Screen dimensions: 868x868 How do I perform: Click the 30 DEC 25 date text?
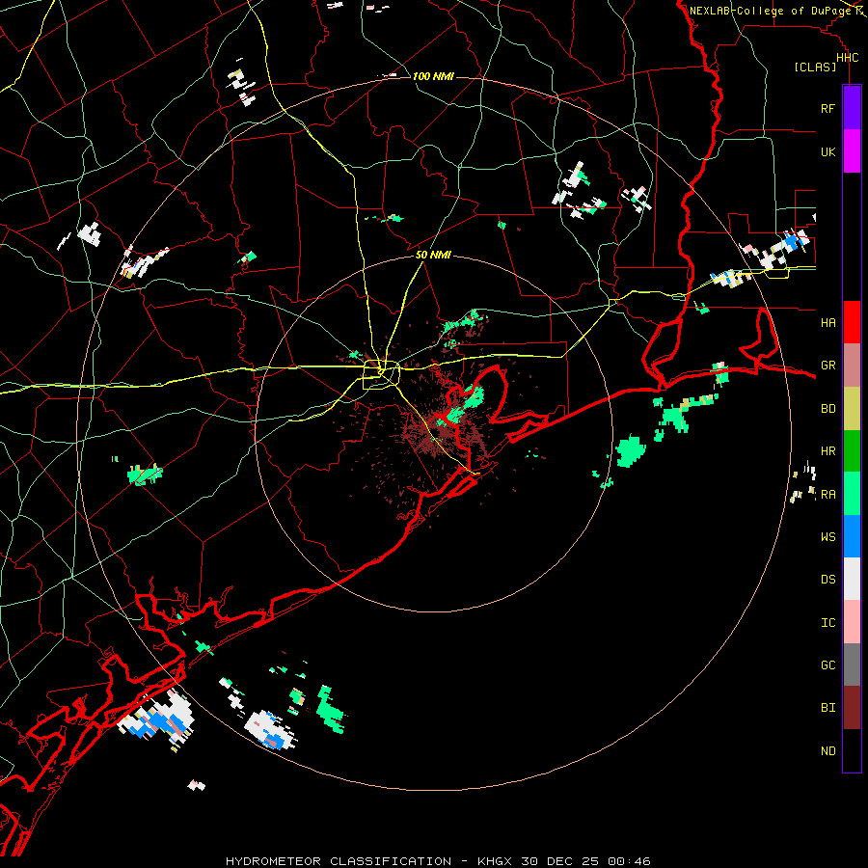click(559, 861)
